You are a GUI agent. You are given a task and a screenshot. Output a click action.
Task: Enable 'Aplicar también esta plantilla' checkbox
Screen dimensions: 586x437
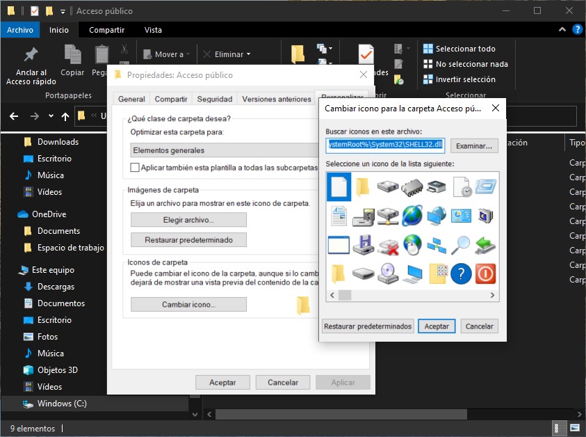(135, 168)
